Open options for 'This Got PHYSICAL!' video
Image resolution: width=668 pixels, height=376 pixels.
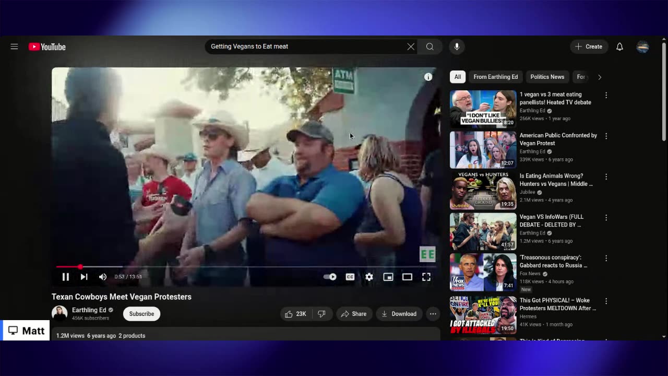point(606,301)
